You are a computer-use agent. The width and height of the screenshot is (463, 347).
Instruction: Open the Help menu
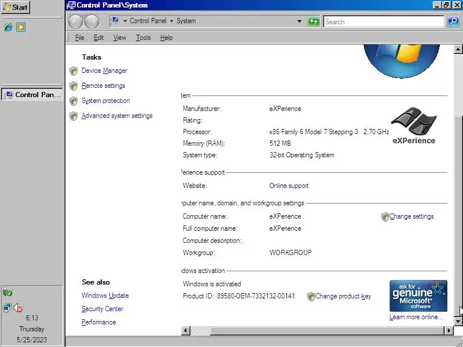point(166,38)
